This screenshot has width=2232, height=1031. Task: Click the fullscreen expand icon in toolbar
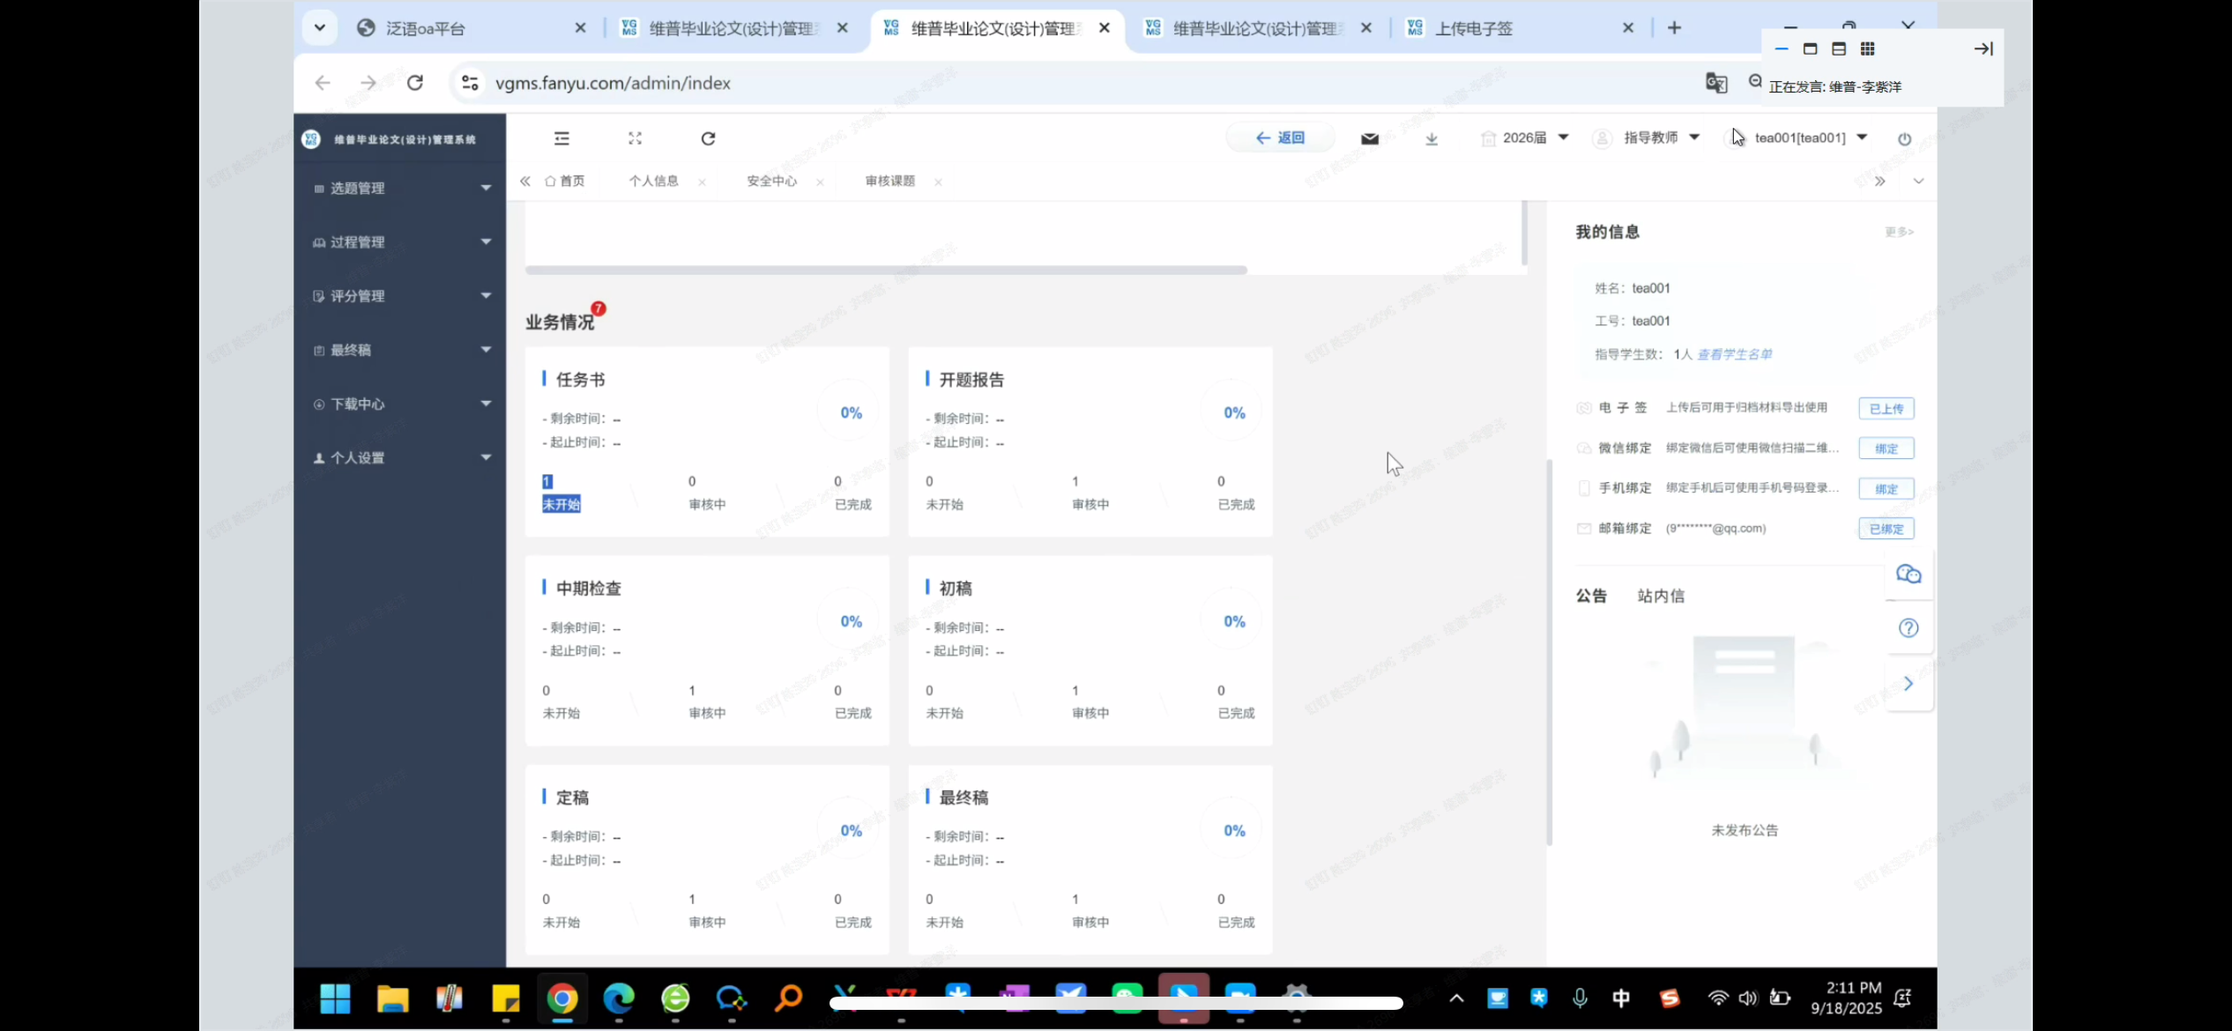635,138
